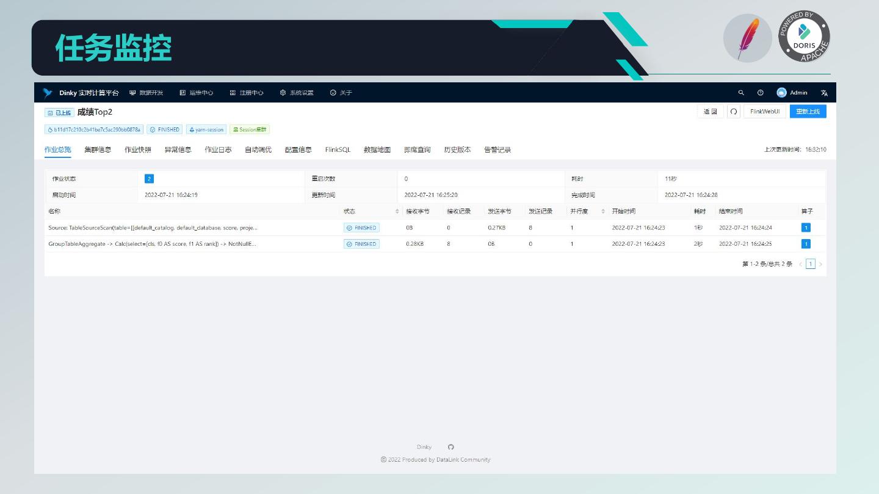This screenshot has width=879, height=494.
Task: Click the 重新上线 button
Action: (808, 112)
